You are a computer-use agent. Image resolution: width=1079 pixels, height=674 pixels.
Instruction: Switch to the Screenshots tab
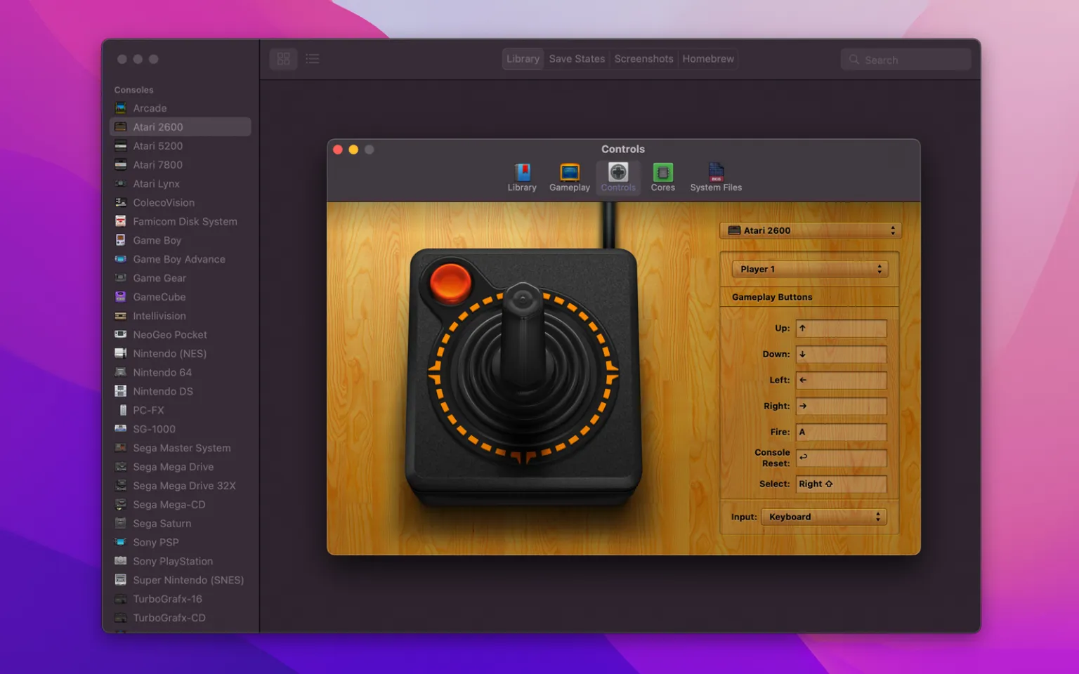[x=643, y=58]
